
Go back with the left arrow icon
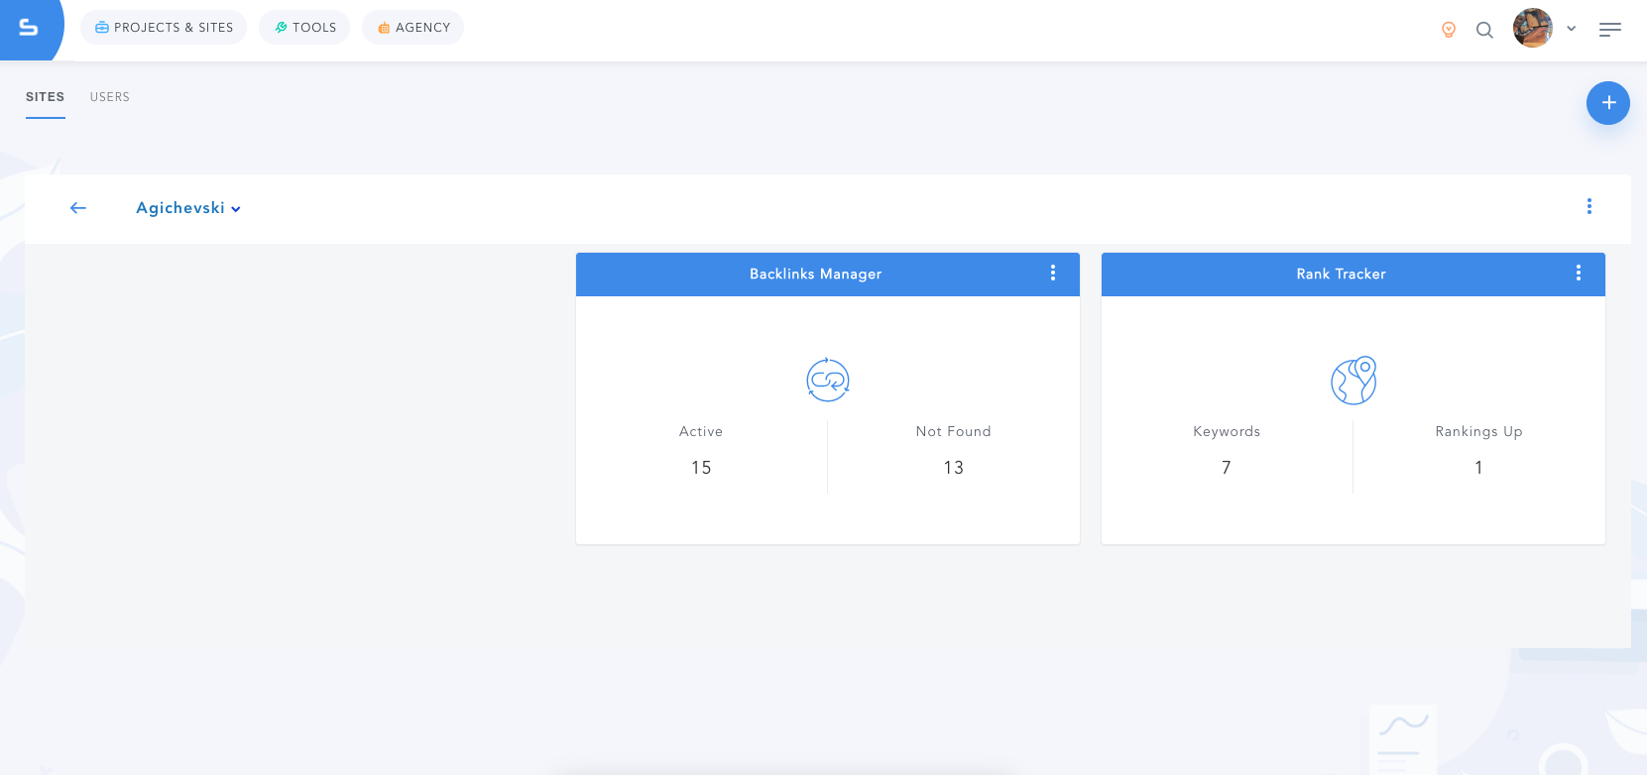point(78,208)
